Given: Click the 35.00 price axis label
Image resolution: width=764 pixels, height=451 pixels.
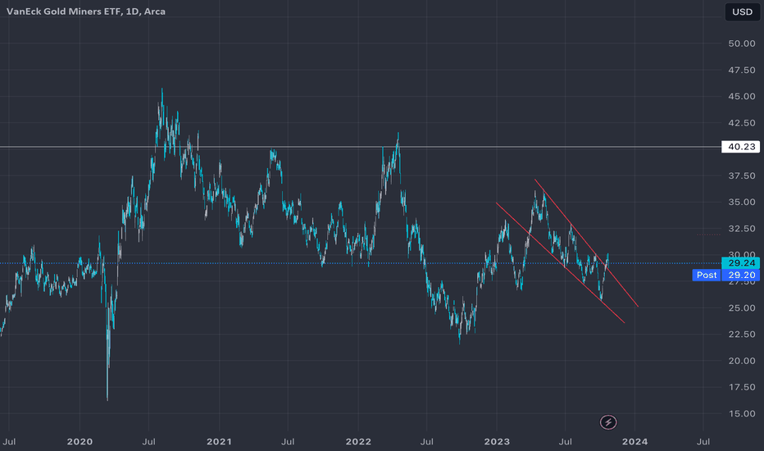Looking at the screenshot, I should pyautogui.click(x=742, y=203).
